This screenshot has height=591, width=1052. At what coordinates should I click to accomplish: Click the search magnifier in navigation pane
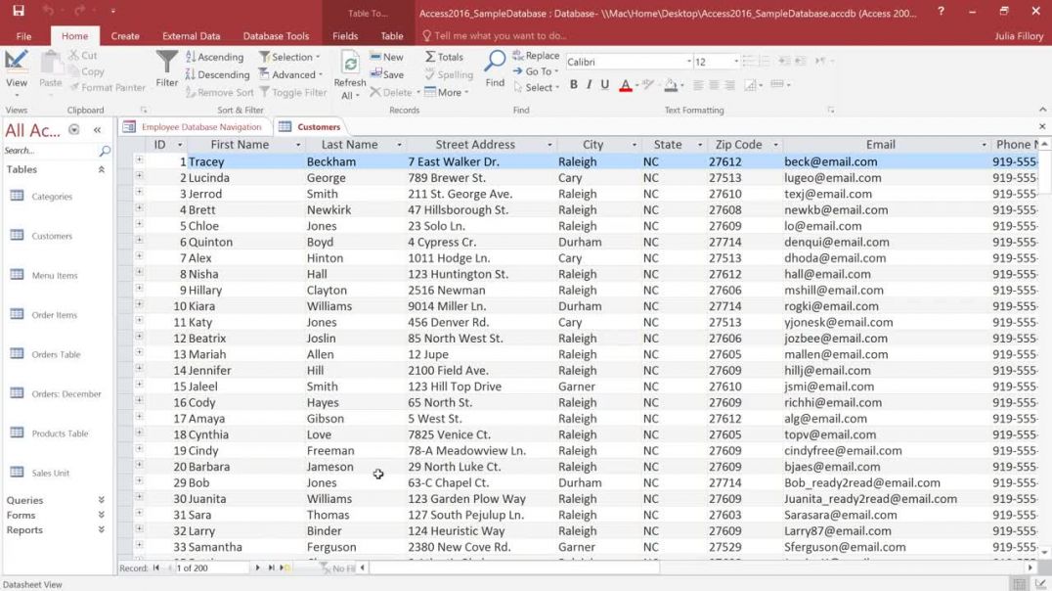tap(104, 151)
